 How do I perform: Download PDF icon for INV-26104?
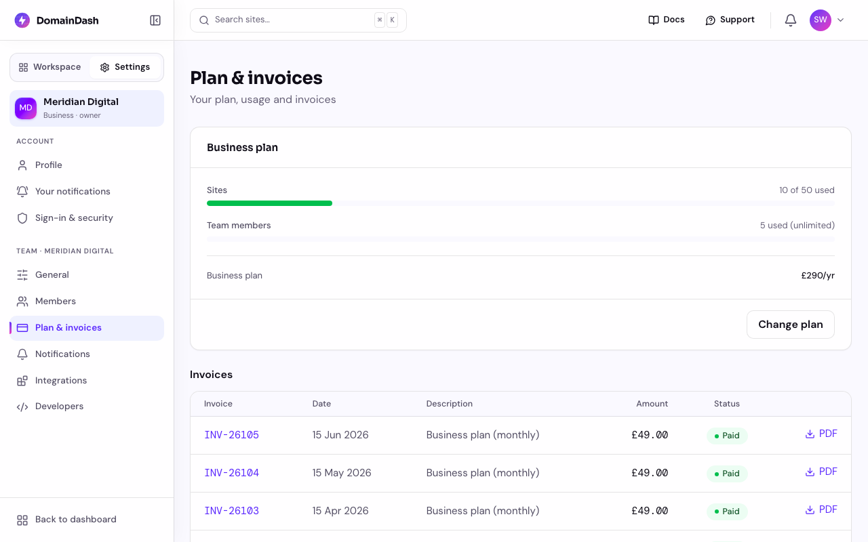(x=810, y=472)
